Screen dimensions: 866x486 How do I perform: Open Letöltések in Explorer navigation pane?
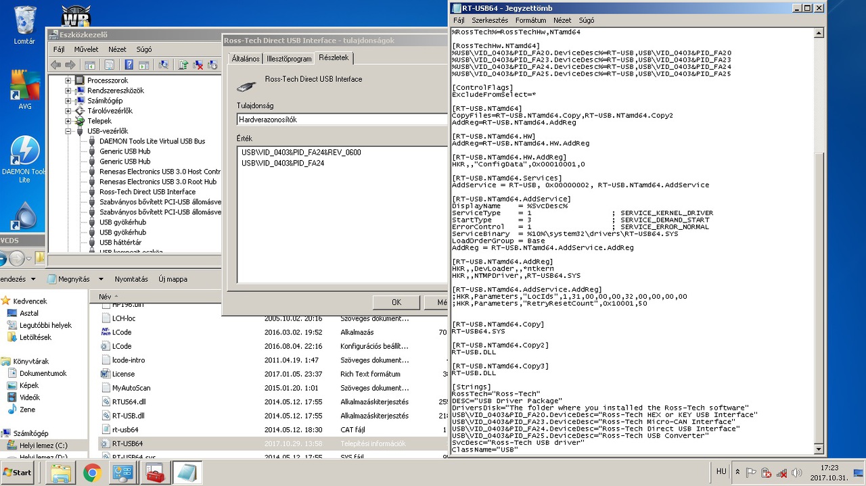[x=35, y=337]
